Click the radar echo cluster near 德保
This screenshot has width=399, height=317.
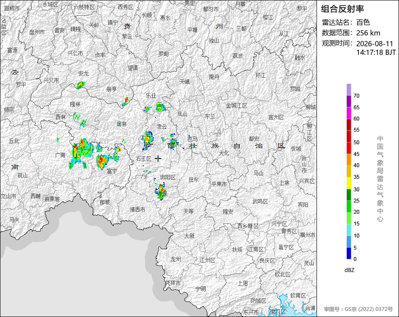(161, 192)
